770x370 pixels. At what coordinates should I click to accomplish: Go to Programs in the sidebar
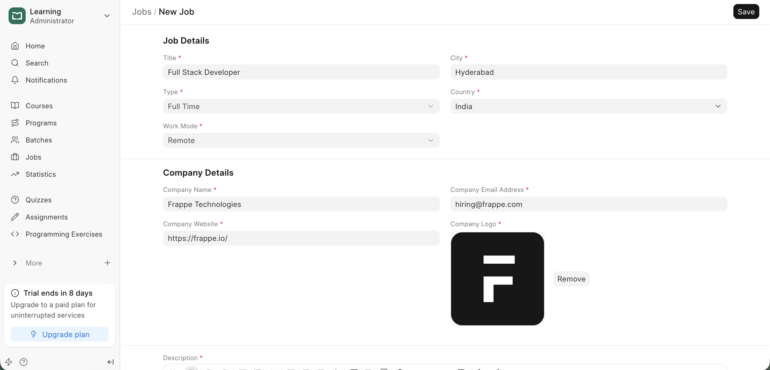point(41,123)
